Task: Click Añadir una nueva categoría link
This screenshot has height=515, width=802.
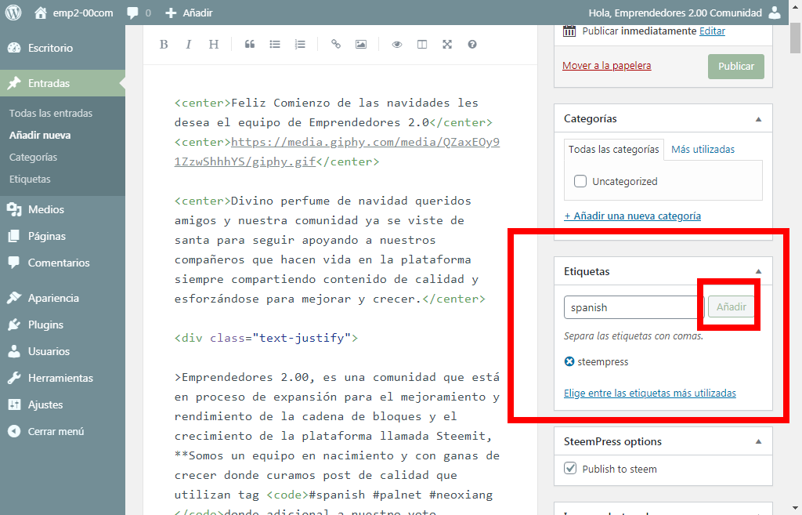Action: (x=632, y=216)
